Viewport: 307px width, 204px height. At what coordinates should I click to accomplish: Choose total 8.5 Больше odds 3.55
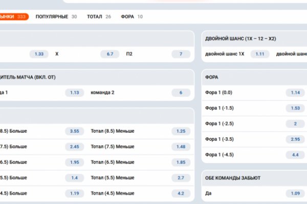(x=74, y=131)
